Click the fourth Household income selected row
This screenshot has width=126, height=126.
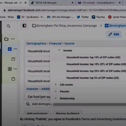pos(38,81)
